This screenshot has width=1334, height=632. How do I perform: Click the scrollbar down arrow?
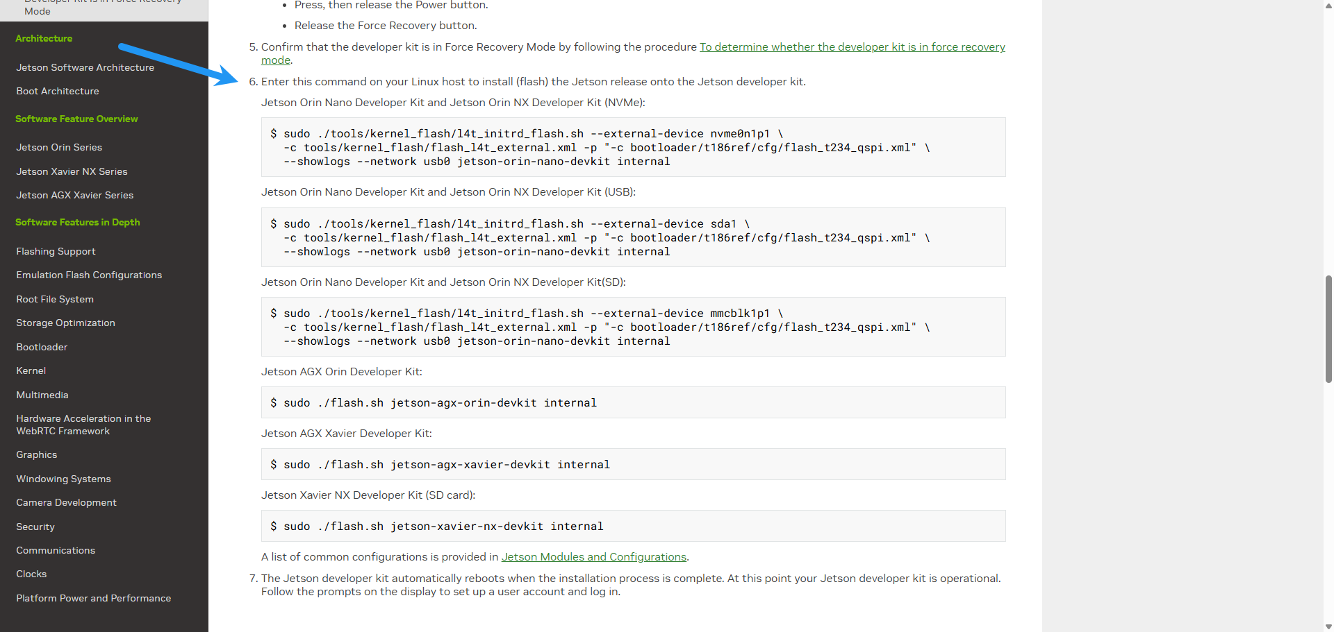point(1328,626)
